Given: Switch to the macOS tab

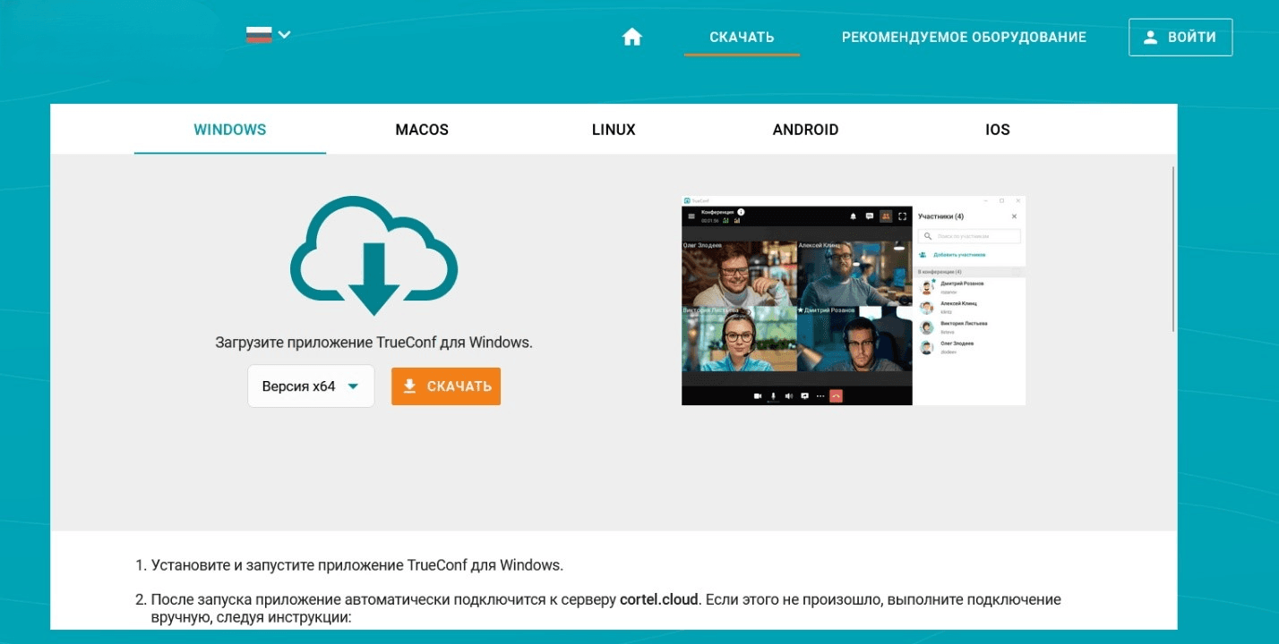Looking at the screenshot, I should 422,130.
